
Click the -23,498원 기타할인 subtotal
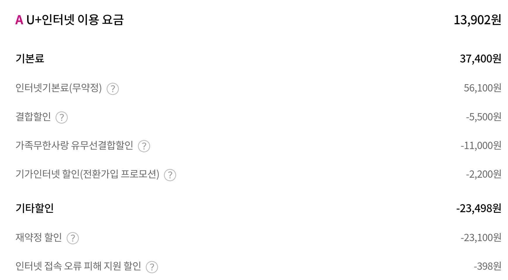(478, 208)
